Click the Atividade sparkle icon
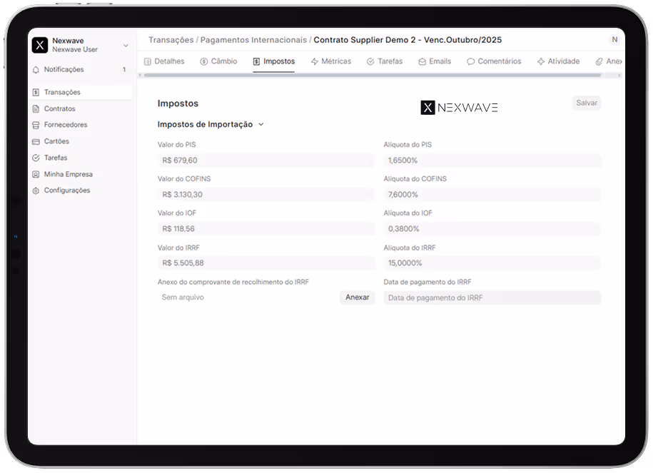 tap(541, 61)
